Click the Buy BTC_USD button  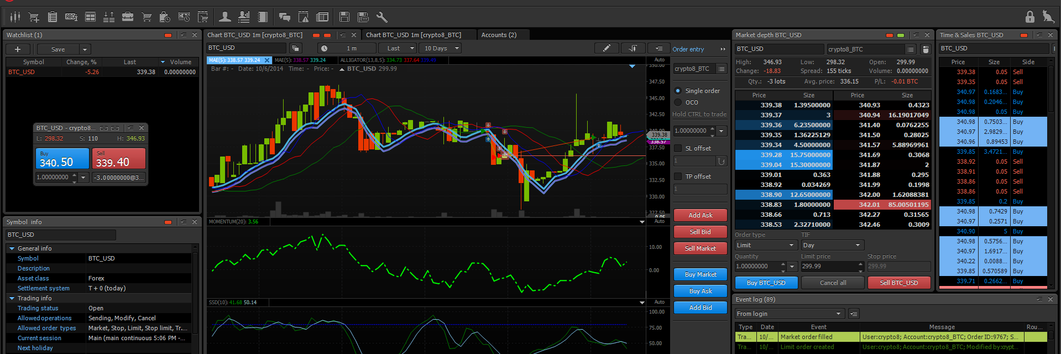pos(766,283)
